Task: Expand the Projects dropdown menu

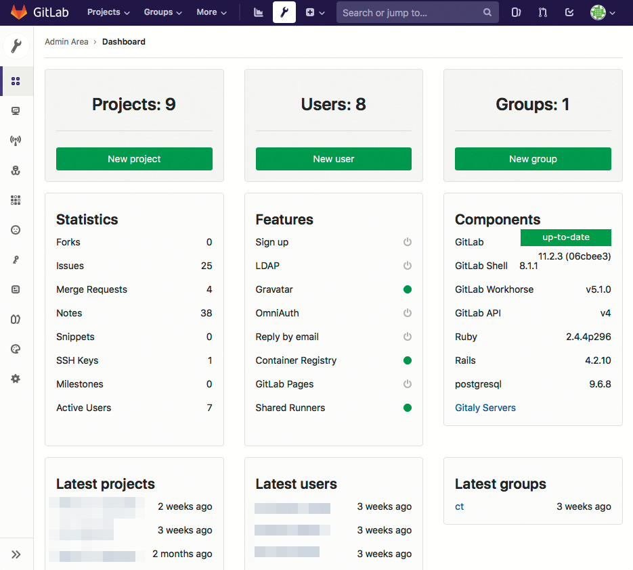Action: click(108, 12)
